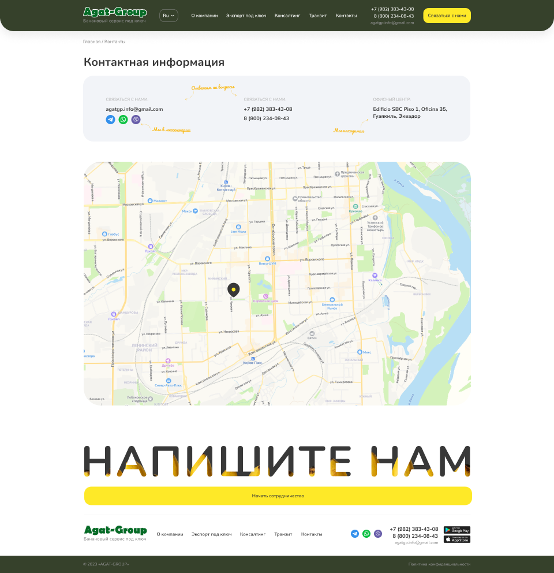
Task: Click the 'Микс' marker on map
Action: 360,352
